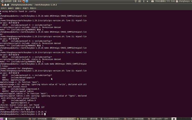Image resolution: width=192 pixels, height=120 pixels.
Task: Click 'HOSTCC applets/applet_tables' line
Action: (18, 91)
